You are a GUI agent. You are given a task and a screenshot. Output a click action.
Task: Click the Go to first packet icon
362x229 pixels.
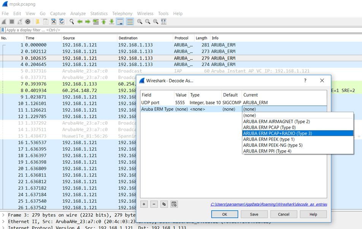click(x=103, y=22)
